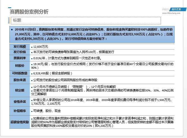Click the 标题 placeholder text box
Viewport: 187px width, 138px height.
(86, 20)
